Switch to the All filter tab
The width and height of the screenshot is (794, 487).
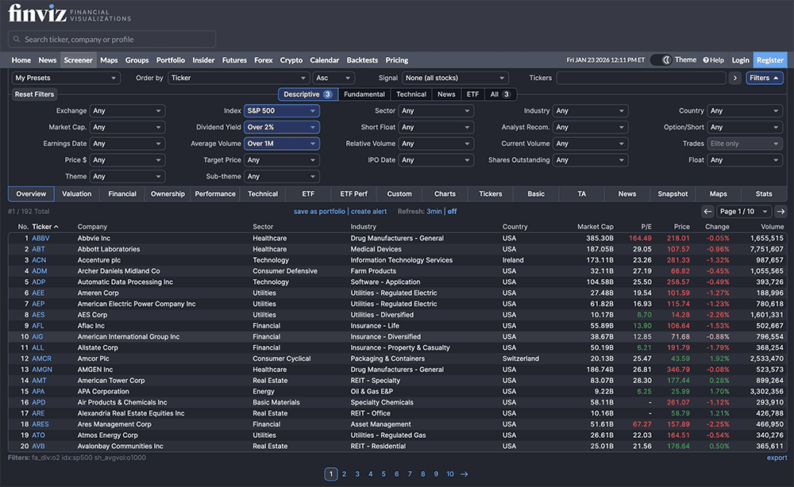pyautogui.click(x=500, y=94)
